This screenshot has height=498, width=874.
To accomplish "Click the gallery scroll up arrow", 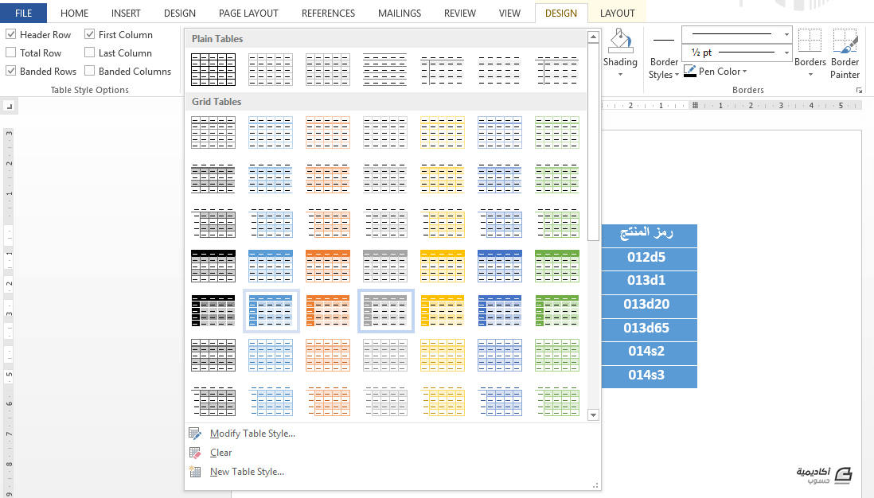I will point(593,37).
